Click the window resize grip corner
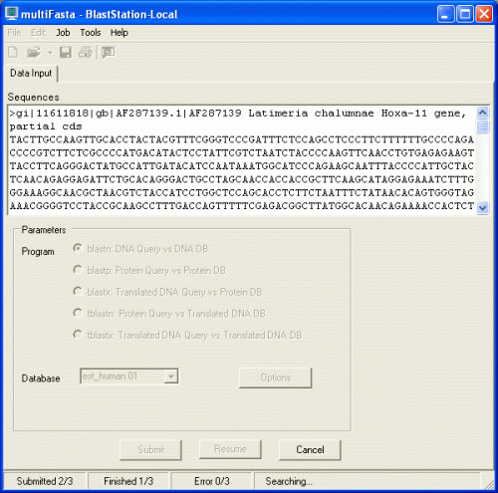This screenshot has width=498, height=493. coord(489,484)
